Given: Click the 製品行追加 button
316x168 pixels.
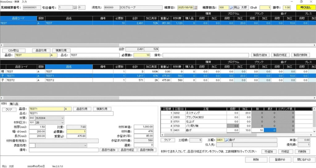Looking at the screenshot, I should 260,55.
